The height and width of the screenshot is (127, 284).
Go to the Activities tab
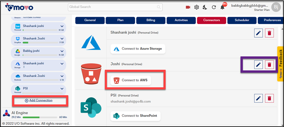tap(181, 20)
